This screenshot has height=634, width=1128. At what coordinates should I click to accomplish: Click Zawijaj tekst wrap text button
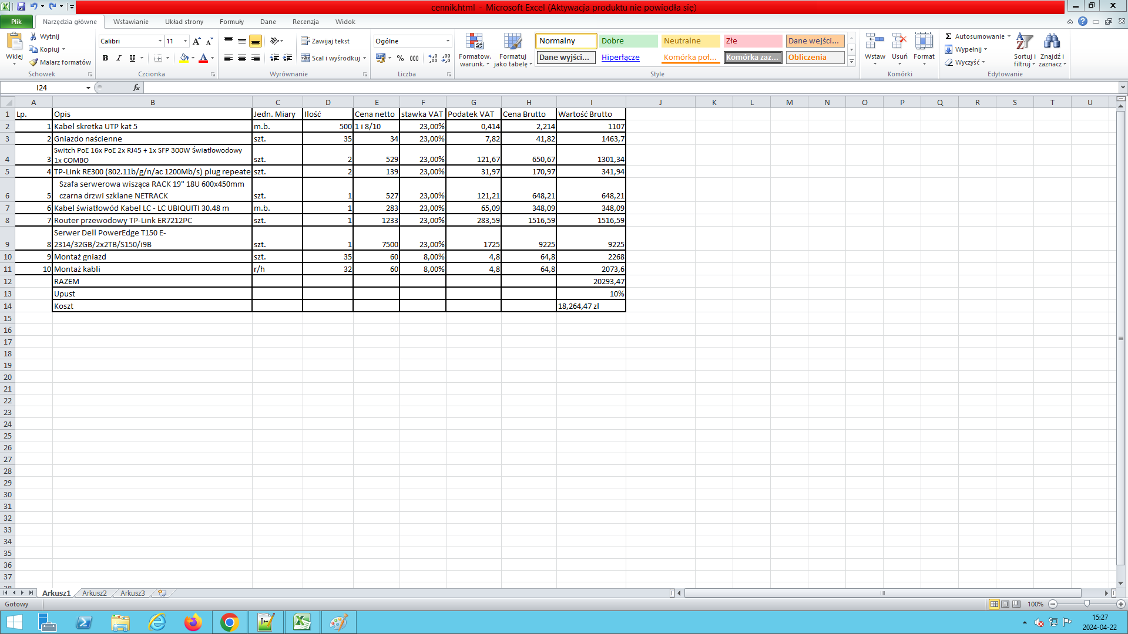tap(325, 41)
